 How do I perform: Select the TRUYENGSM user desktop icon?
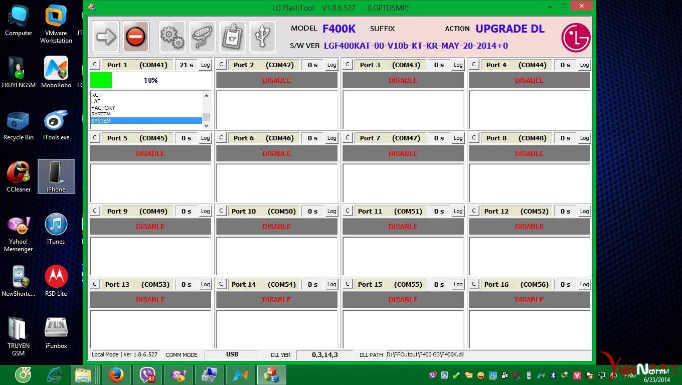pyautogui.click(x=19, y=72)
